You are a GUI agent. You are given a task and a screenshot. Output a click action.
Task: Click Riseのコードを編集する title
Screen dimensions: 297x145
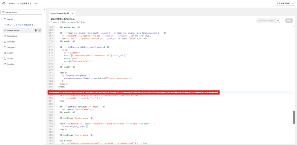(20, 3)
